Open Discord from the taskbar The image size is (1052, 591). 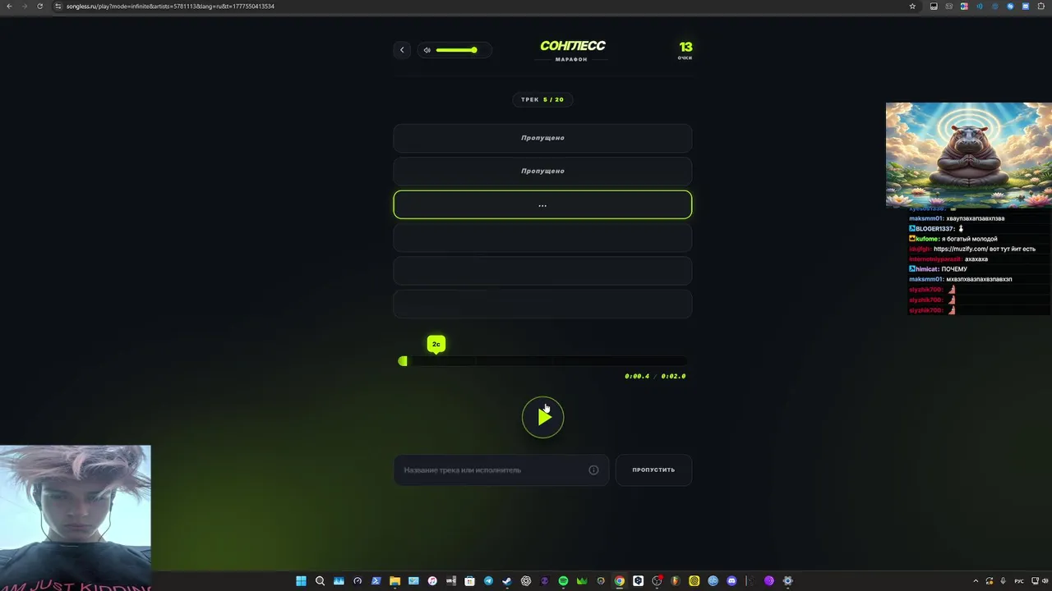click(x=731, y=581)
